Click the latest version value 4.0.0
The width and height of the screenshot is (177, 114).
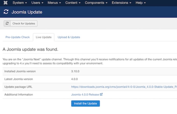click(x=74, y=79)
